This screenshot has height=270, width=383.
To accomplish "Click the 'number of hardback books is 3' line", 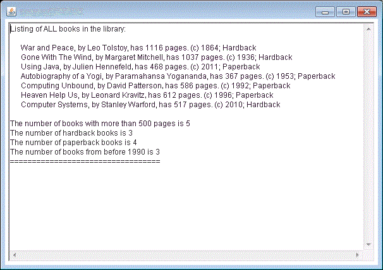I will point(71,133).
